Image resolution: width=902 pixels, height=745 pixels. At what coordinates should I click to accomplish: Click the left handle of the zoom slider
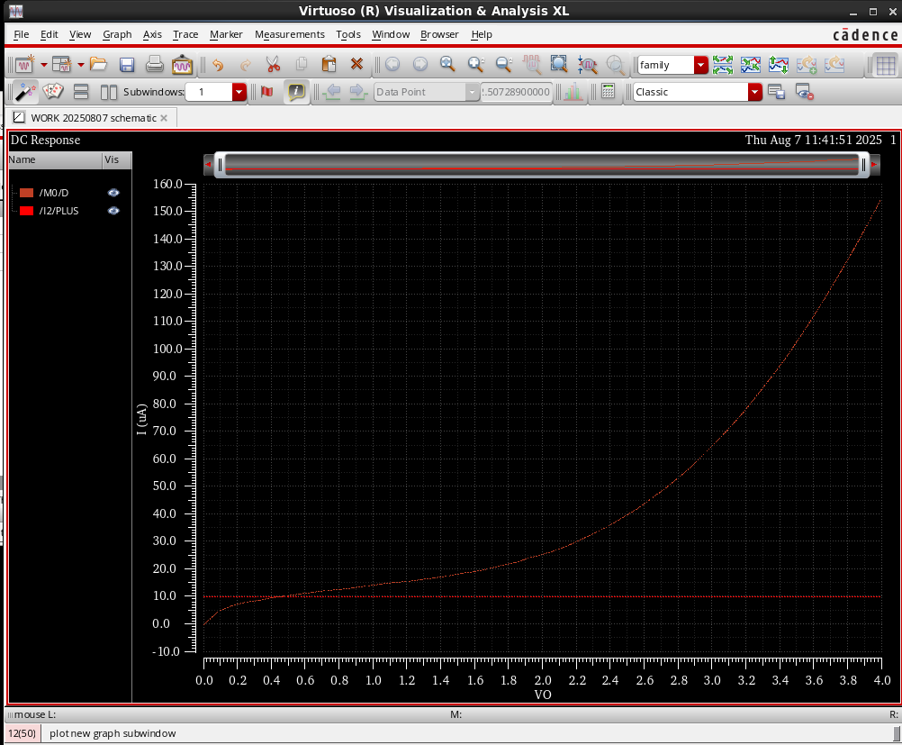click(220, 165)
